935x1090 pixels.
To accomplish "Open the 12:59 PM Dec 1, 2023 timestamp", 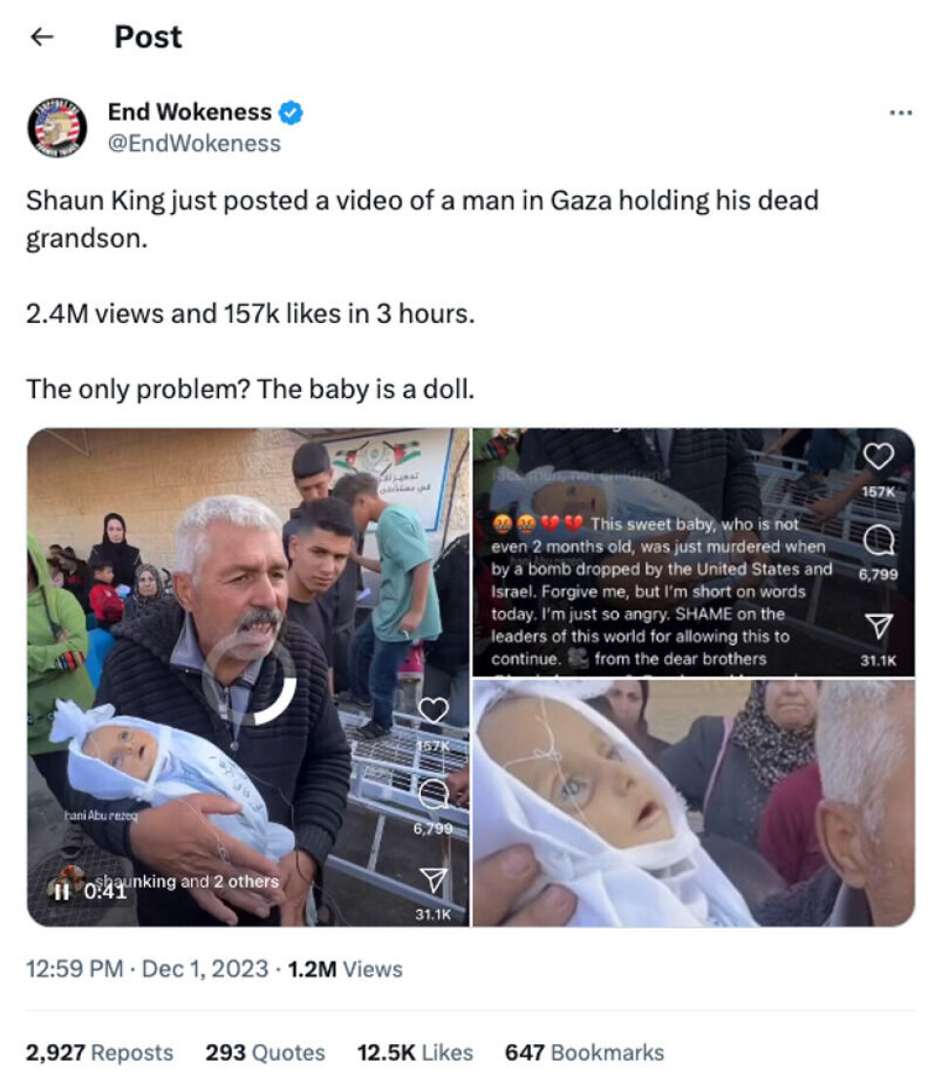I will (147, 969).
